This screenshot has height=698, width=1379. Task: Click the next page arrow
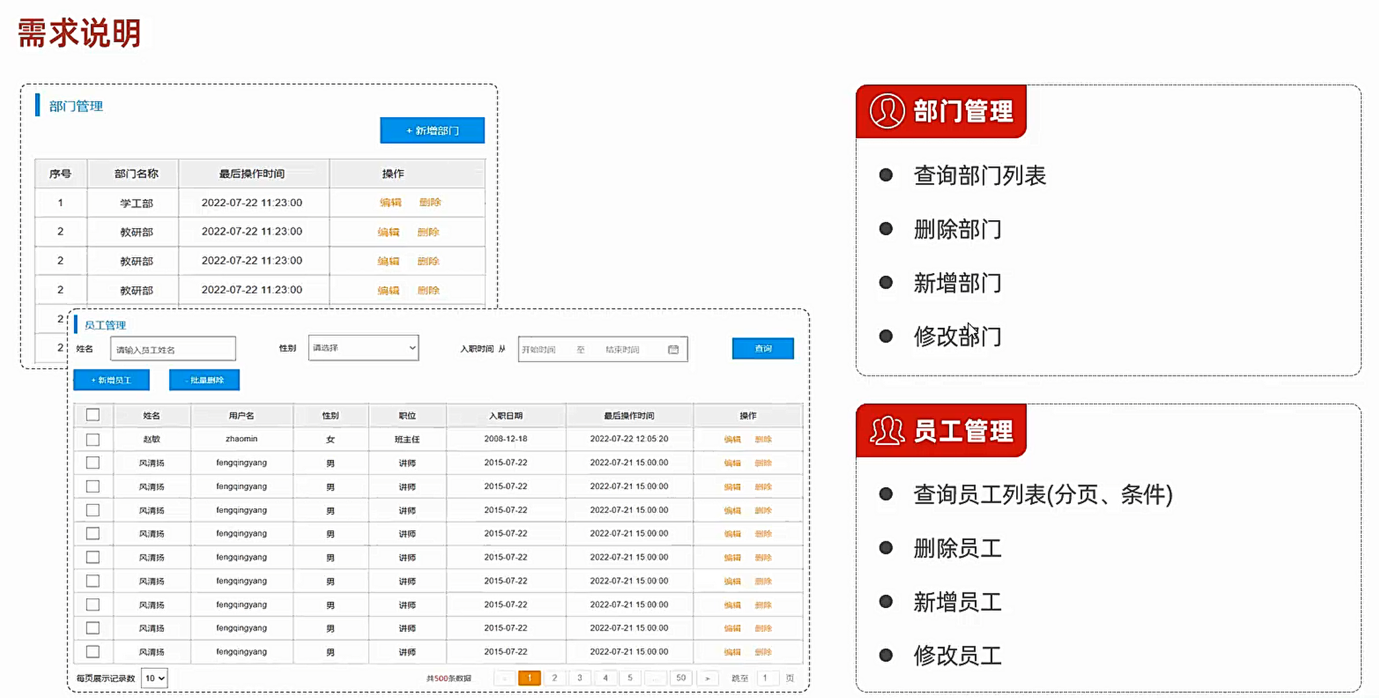tap(707, 678)
